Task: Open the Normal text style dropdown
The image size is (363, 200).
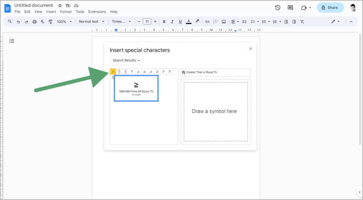Action: 91,22
